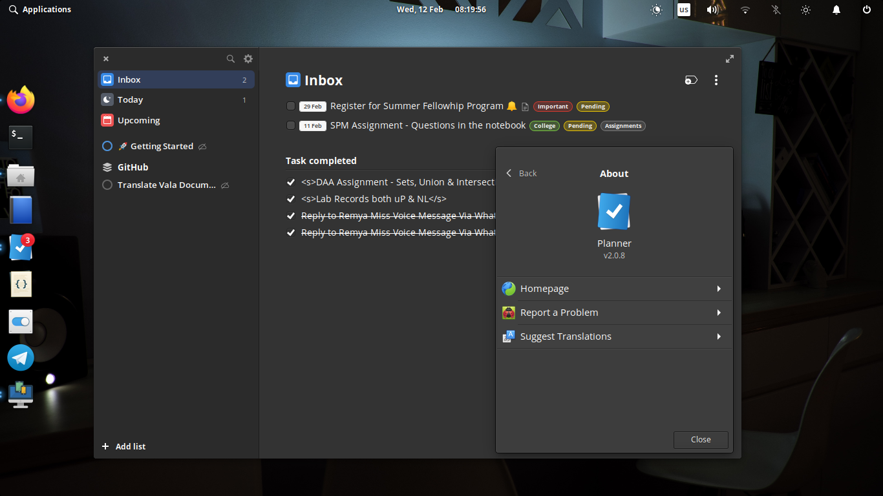Expand the Report a Problem arrow
The height and width of the screenshot is (496, 883).
719,313
